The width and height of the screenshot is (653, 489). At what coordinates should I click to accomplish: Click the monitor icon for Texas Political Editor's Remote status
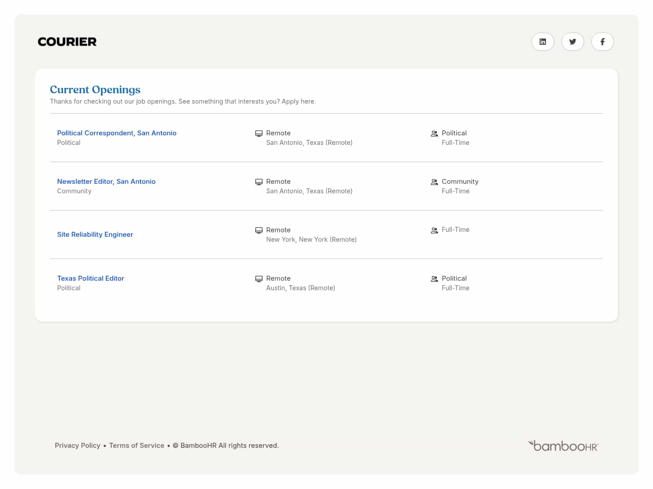coord(259,278)
